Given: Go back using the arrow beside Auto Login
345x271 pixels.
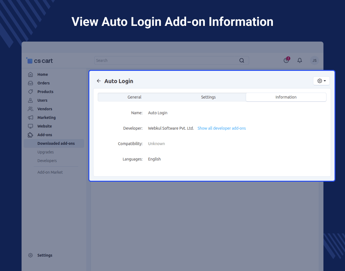Looking at the screenshot, I should point(99,81).
